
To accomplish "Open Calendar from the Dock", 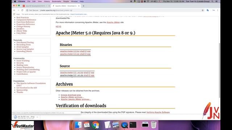I will 87,125.
